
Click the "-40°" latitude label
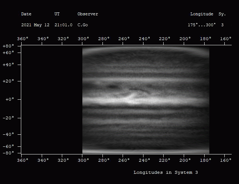coord(8,134)
